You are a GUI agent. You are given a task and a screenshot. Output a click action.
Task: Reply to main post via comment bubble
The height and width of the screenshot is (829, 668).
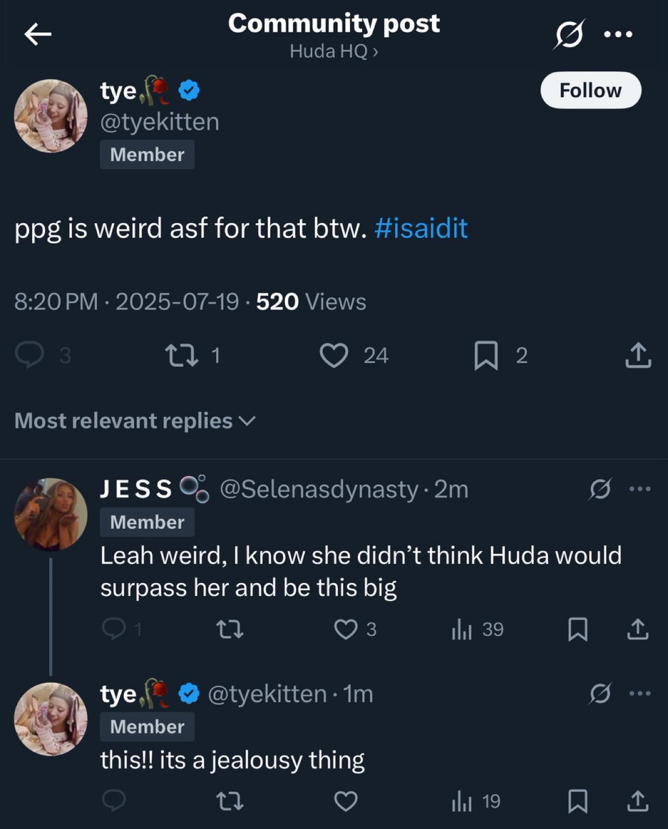29,356
